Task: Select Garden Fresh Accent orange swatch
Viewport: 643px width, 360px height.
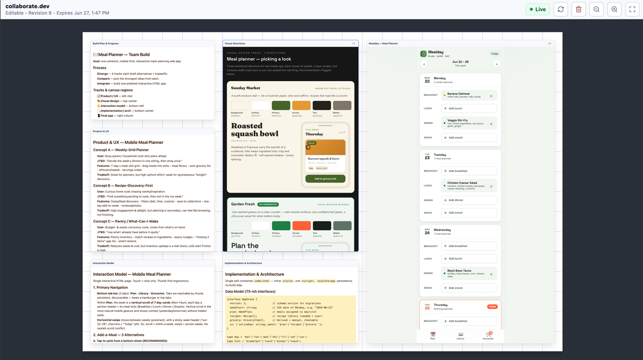Action: (x=301, y=226)
